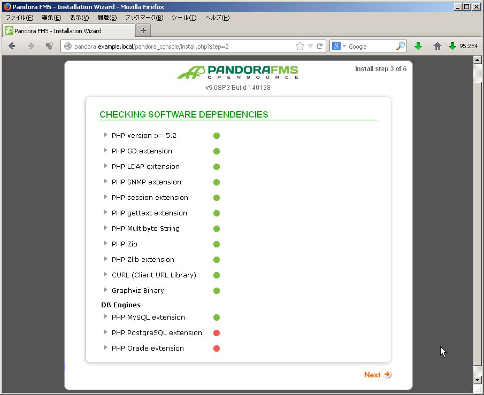
Task: Click the green status dot for PHP version >= 5.2
Action: (x=217, y=136)
